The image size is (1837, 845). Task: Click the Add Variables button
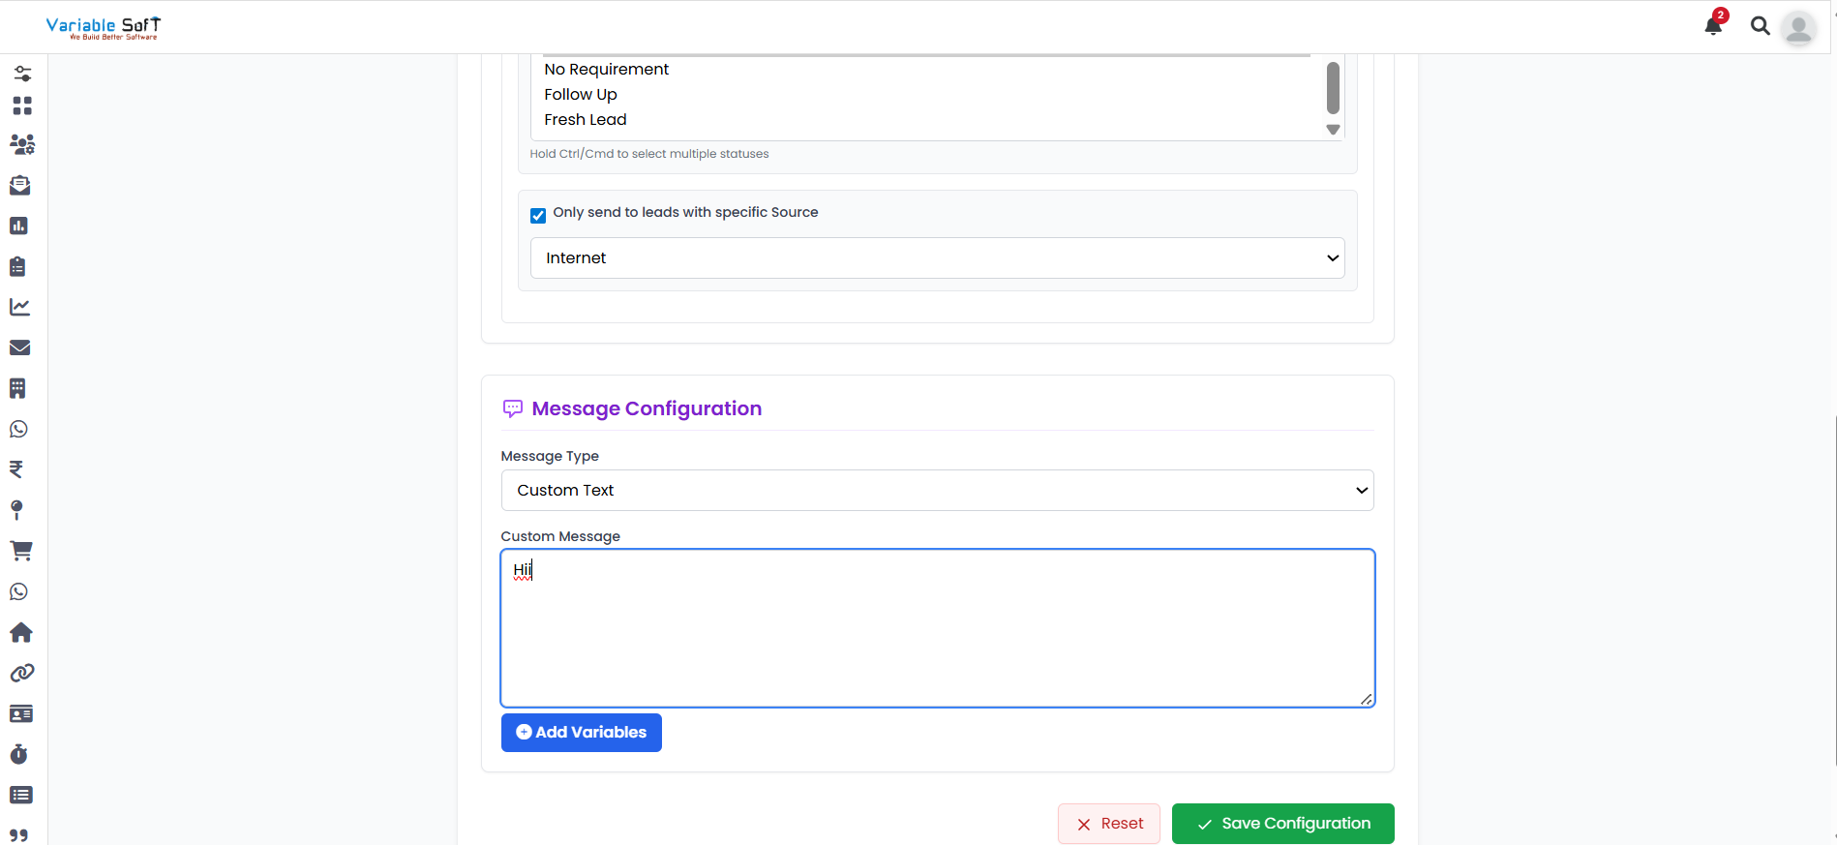(581, 733)
